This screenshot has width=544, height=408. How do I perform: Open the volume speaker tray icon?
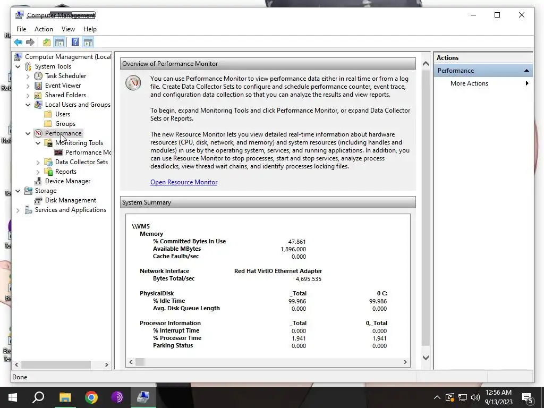pos(475,397)
